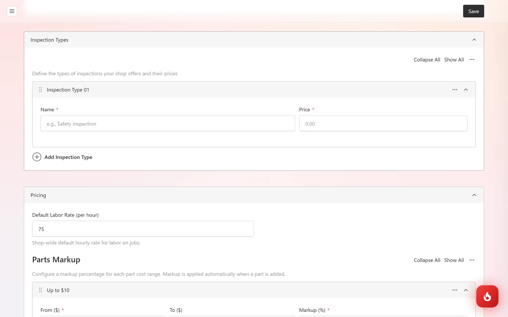
Task: Focus the inspection Name input field
Action: point(168,123)
